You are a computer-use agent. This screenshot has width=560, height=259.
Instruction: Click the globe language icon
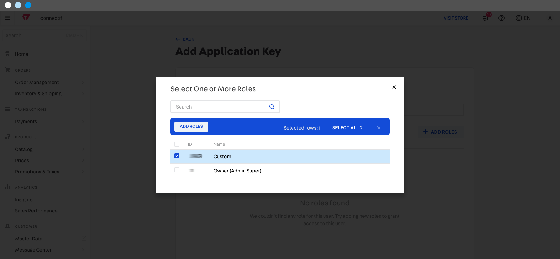pos(519,18)
